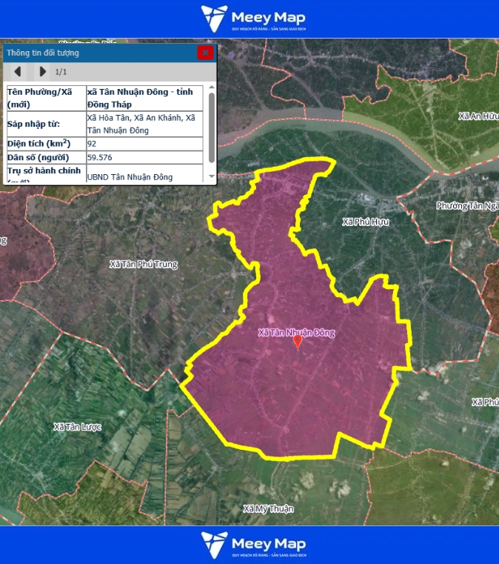
Task: Click the Meey Map logo in bottom banner
Action: tap(253, 545)
